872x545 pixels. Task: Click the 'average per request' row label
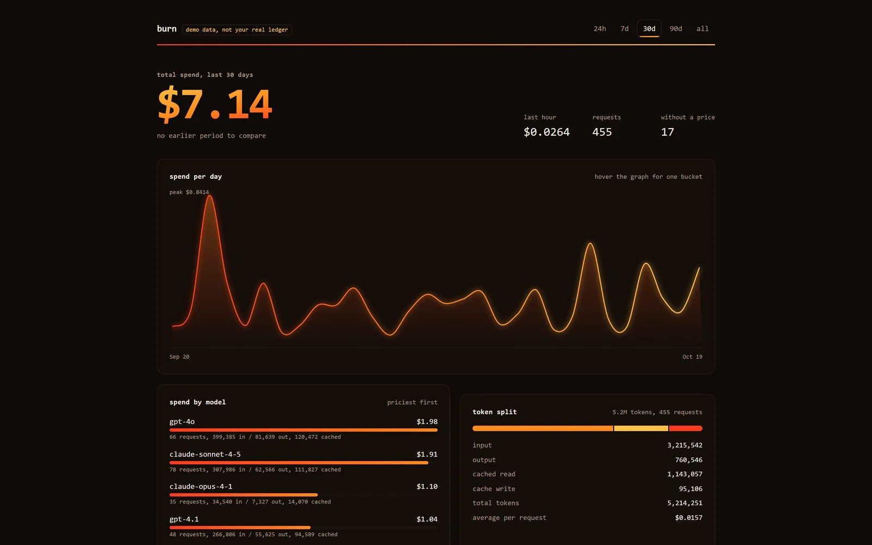point(509,518)
